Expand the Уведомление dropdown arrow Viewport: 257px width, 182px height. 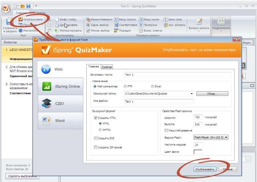click(221, 31)
